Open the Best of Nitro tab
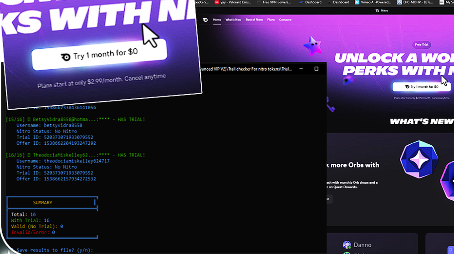Image resolution: width=454 pixels, height=254 pixels. point(254,20)
